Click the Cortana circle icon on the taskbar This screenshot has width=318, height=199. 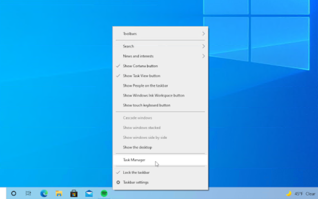(13, 193)
